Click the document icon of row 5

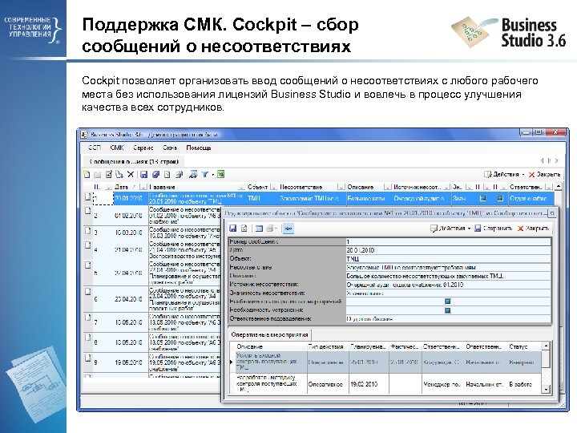[x=88, y=265]
